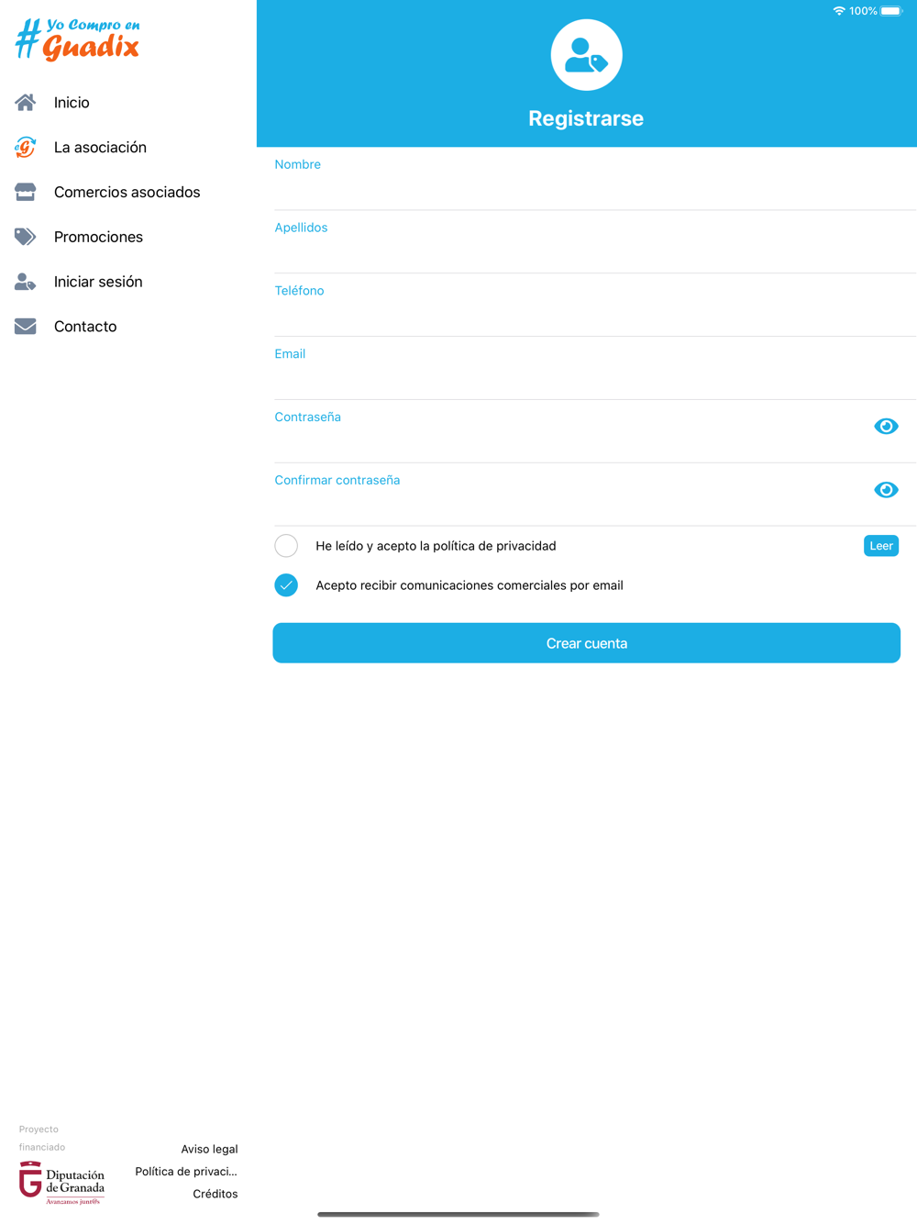Viewport: 917px width, 1224px height.
Task: Accept the privacy policy checkbox
Action: (x=286, y=546)
